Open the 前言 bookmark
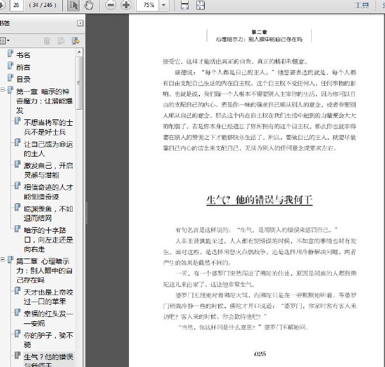Image resolution: width=385 pixels, height=367 pixels. (x=23, y=67)
